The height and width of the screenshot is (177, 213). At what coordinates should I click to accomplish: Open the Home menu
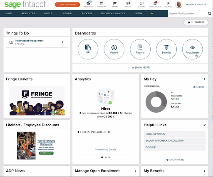[9, 13]
